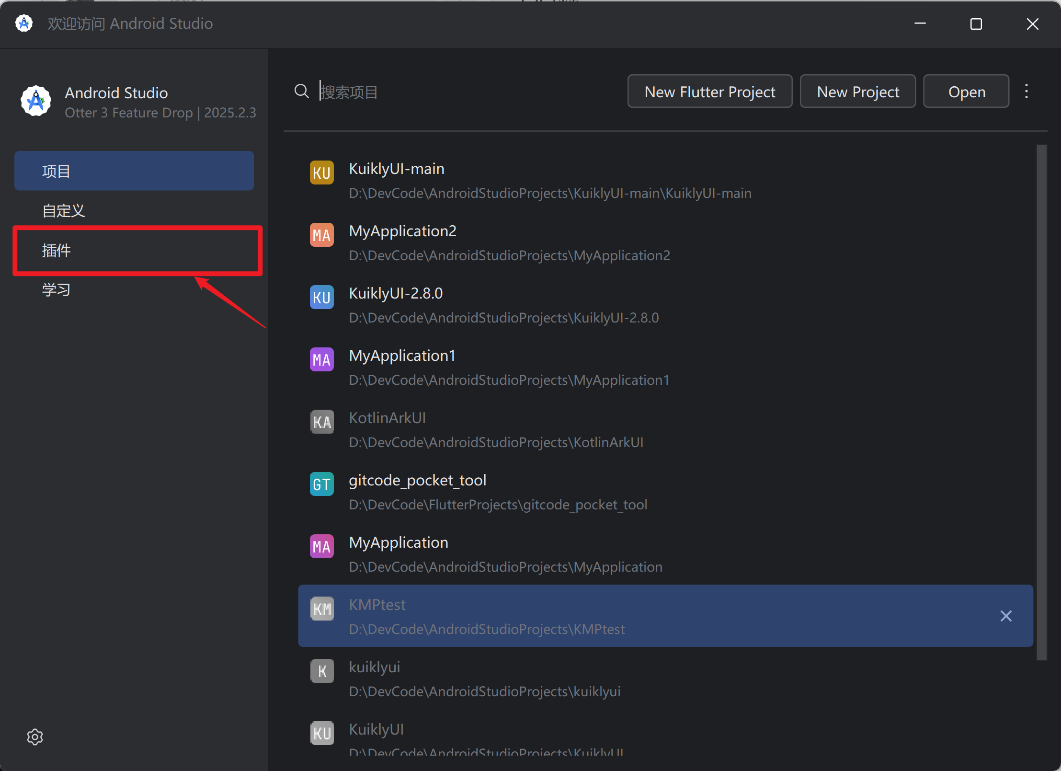Click the project list vertical scrollbar
Image resolution: width=1061 pixels, height=771 pixels.
point(1041,403)
